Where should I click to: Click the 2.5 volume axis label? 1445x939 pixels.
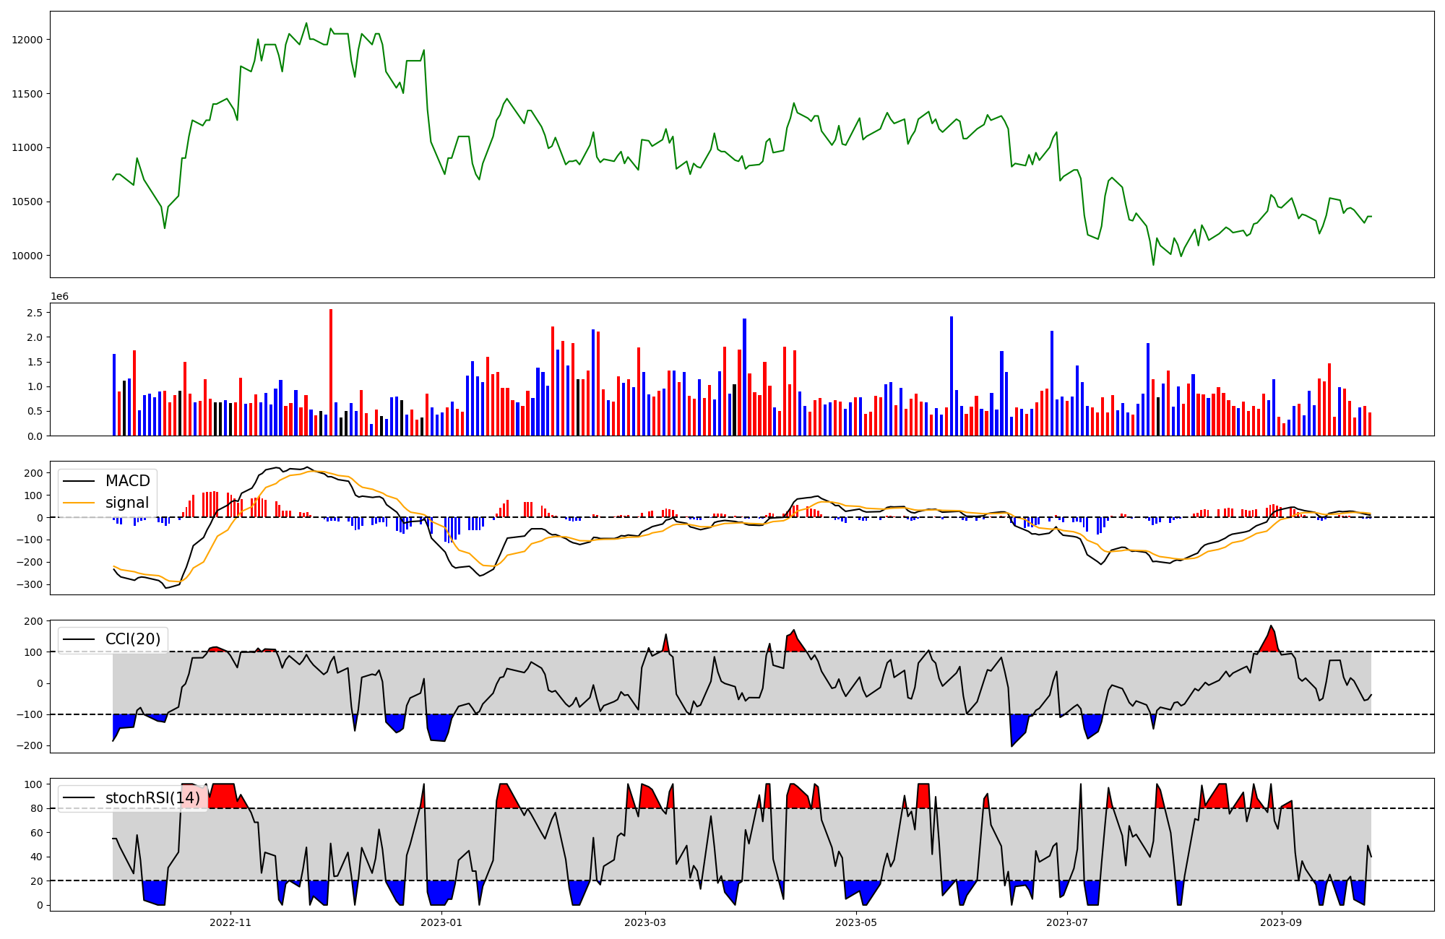click(36, 313)
